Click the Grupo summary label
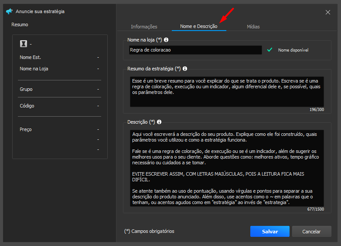 [26, 89]
